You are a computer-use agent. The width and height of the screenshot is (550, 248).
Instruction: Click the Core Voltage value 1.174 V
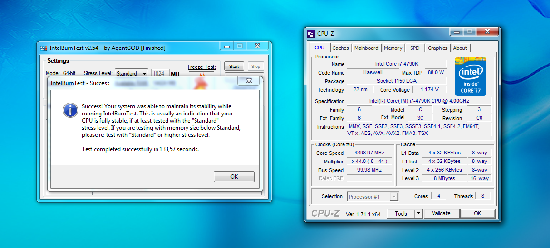tap(429, 90)
